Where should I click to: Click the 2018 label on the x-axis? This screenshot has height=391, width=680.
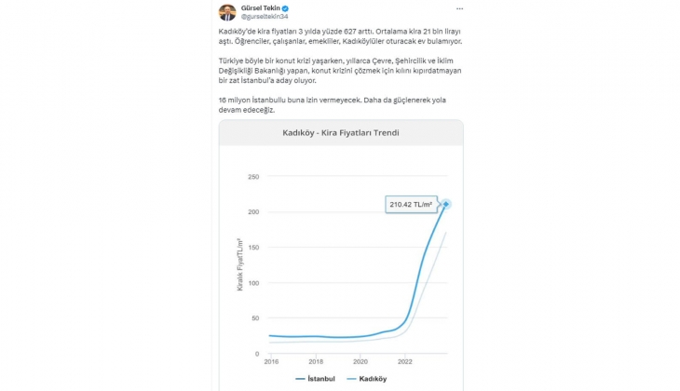coord(315,362)
